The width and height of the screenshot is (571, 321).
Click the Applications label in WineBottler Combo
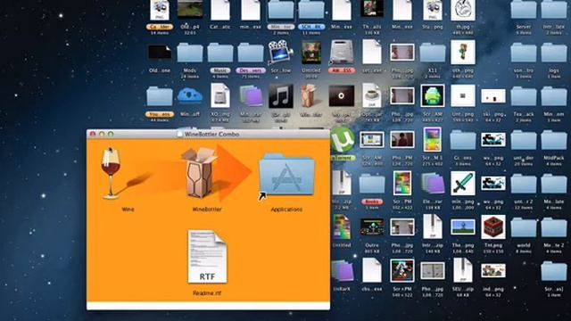coord(286,210)
